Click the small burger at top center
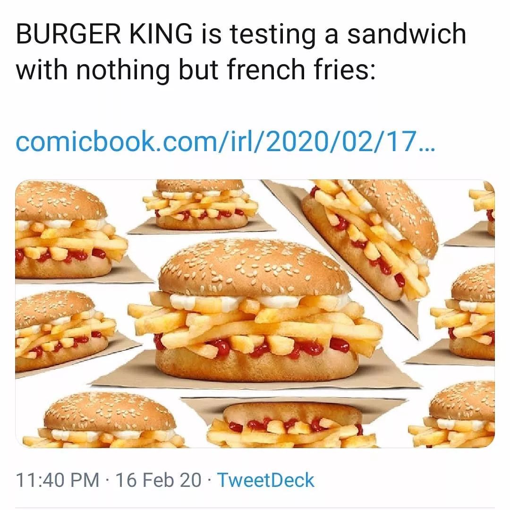Viewport: 510px width, 510px height. coord(201,204)
